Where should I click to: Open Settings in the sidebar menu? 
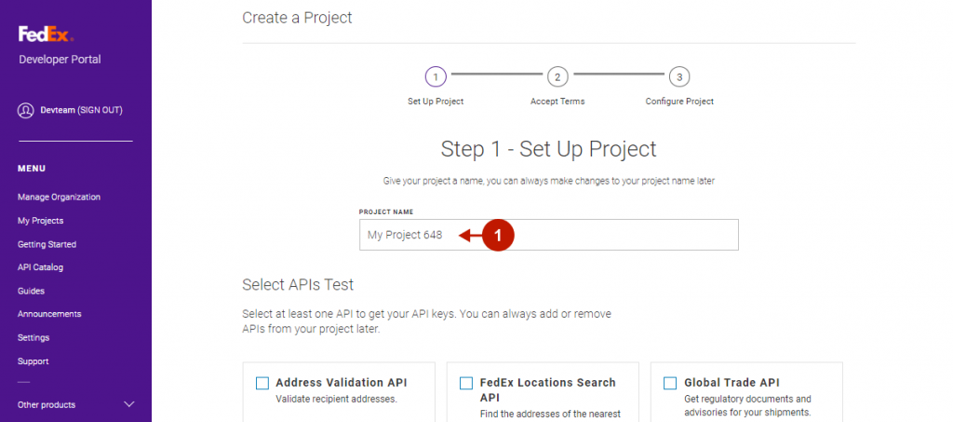pyautogui.click(x=34, y=338)
